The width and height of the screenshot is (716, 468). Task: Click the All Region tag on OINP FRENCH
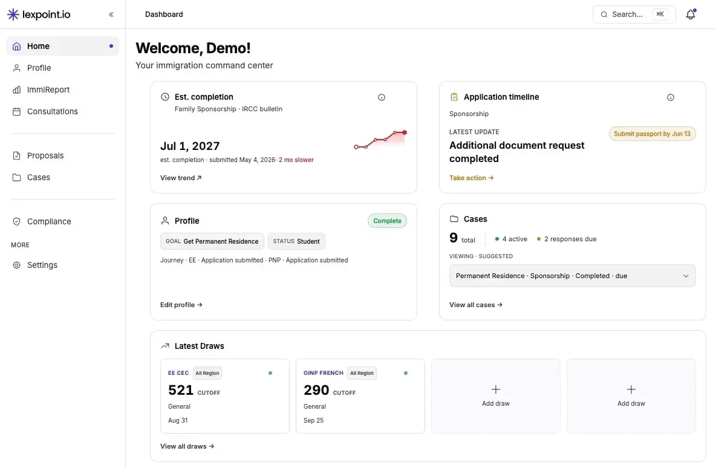(x=362, y=373)
